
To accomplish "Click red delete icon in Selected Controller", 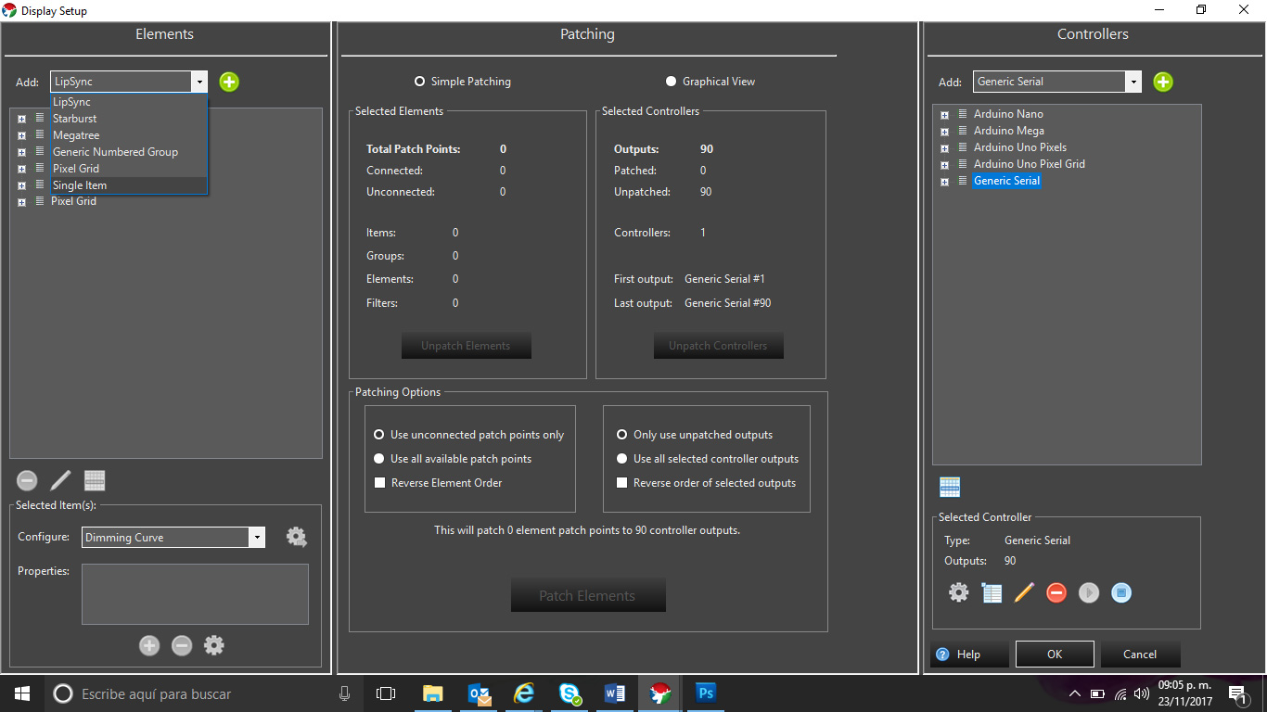I will 1056,592.
